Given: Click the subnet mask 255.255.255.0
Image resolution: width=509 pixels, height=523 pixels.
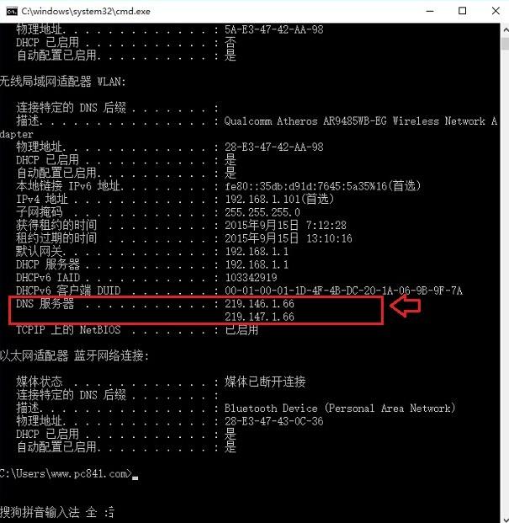Looking at the screenshot, I should [262, 212].
